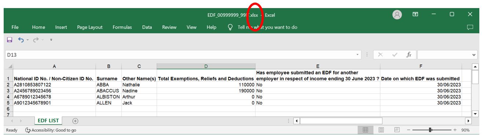Open the Page Layout ribbon tab
The height and width of the screenshot is (137, 483).
click(x=90, y=27)
